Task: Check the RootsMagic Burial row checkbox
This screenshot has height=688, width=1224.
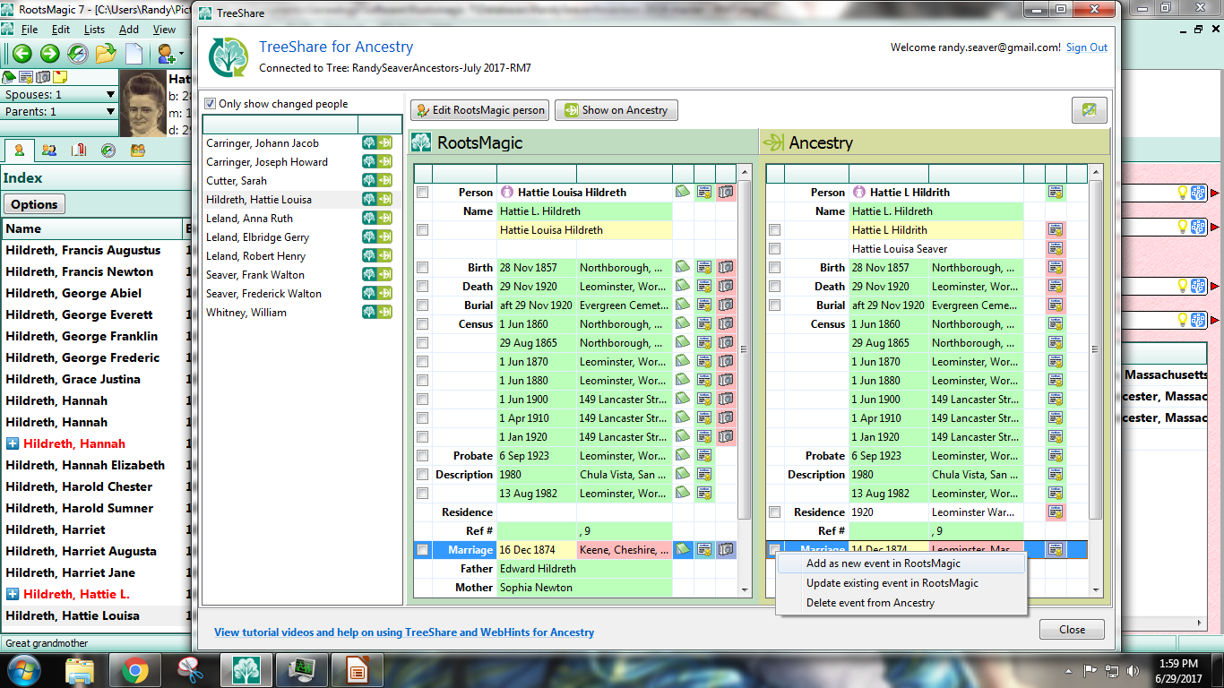Action: pos(422,305)
